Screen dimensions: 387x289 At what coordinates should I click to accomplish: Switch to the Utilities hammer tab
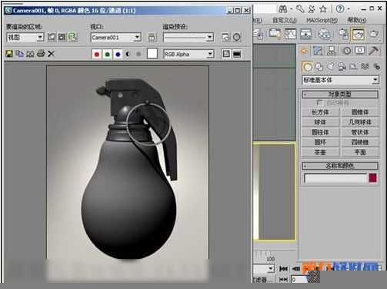pos(374,51)
